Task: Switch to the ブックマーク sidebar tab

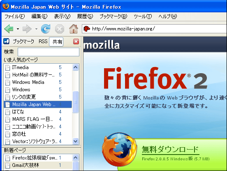Action: click(x=23, y=42)
